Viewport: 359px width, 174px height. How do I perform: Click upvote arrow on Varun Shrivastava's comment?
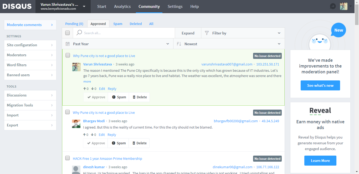coord(85,89)
